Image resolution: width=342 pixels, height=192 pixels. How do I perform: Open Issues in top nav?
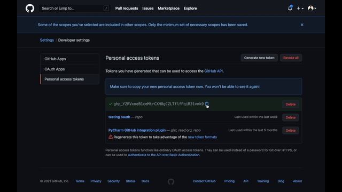[148, 9]
